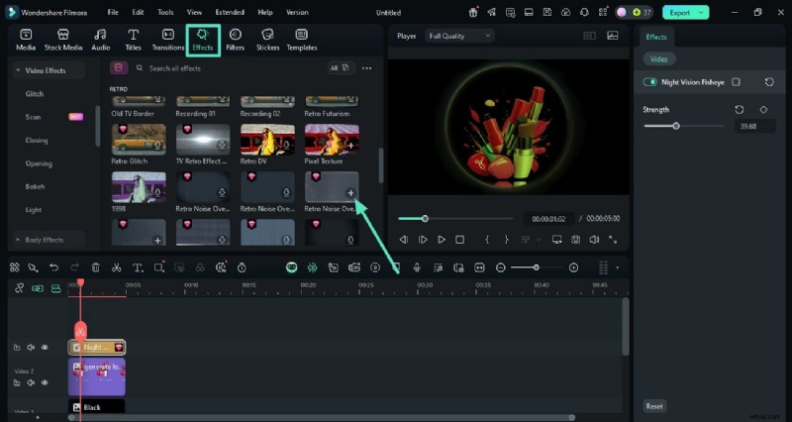Select the Text tool in timeline toolbar
Viewport: 792px width, 422px height.
coord(138,267)
